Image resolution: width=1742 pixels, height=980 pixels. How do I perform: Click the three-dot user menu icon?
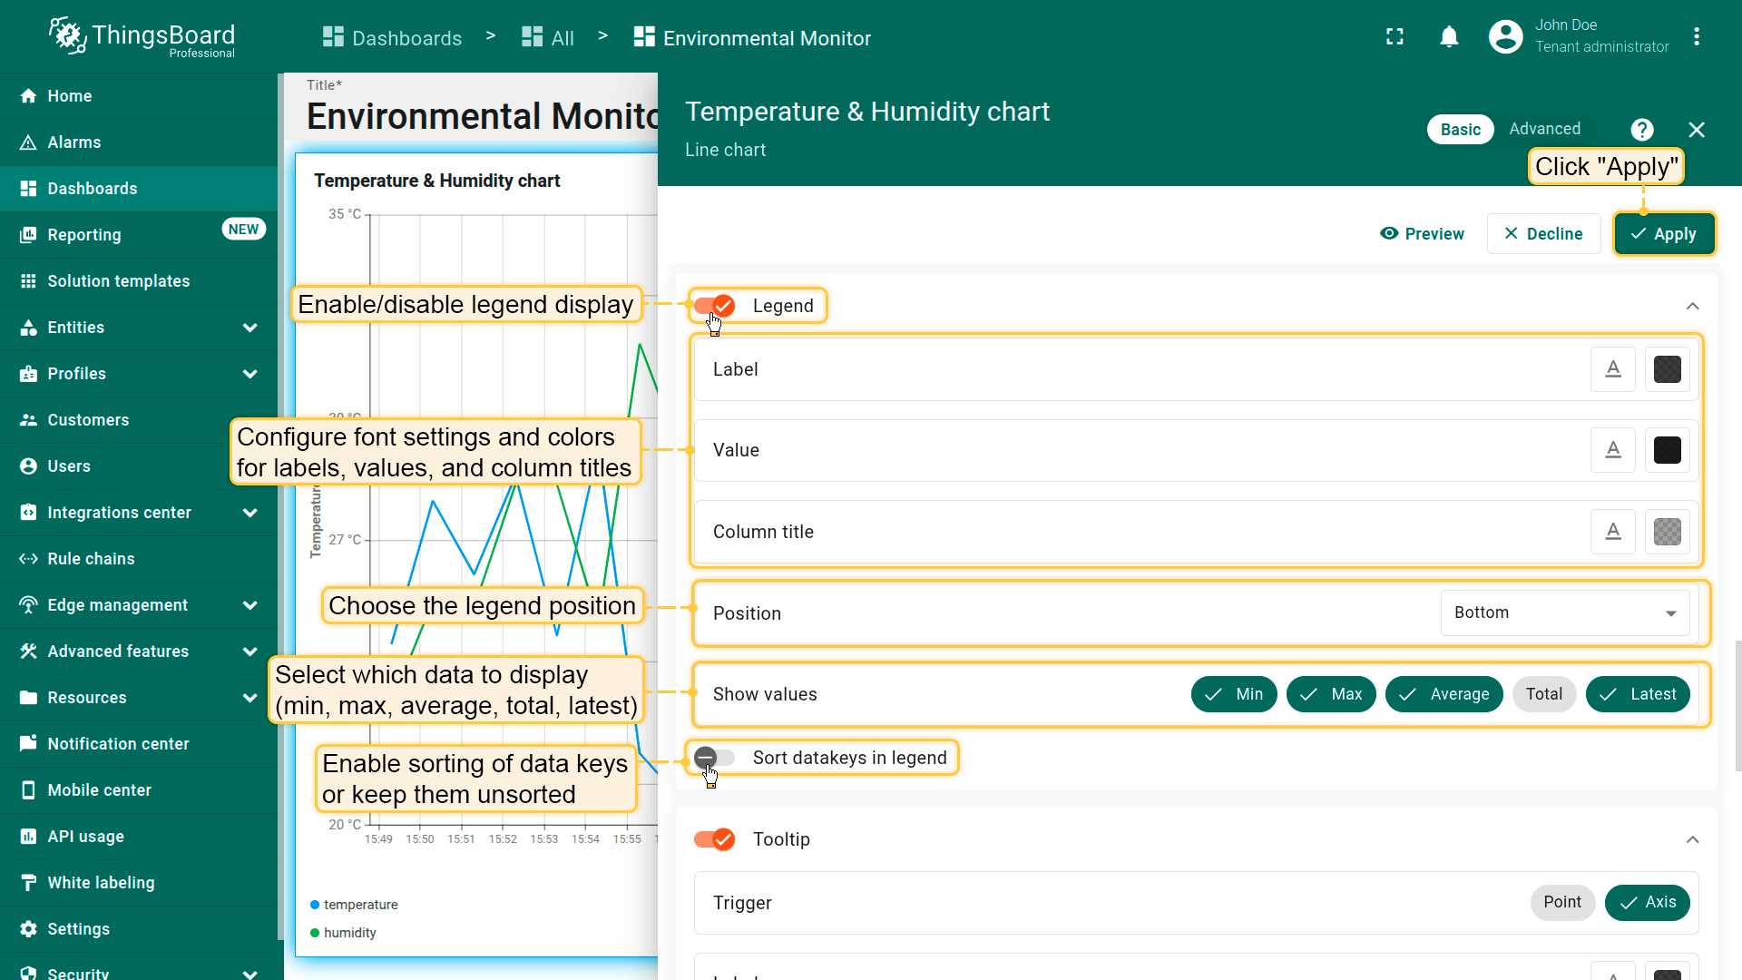[x=1696, y=37]
